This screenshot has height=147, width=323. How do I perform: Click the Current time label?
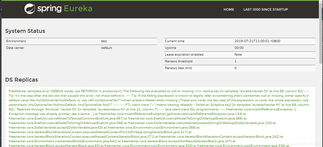coord(175,41)
